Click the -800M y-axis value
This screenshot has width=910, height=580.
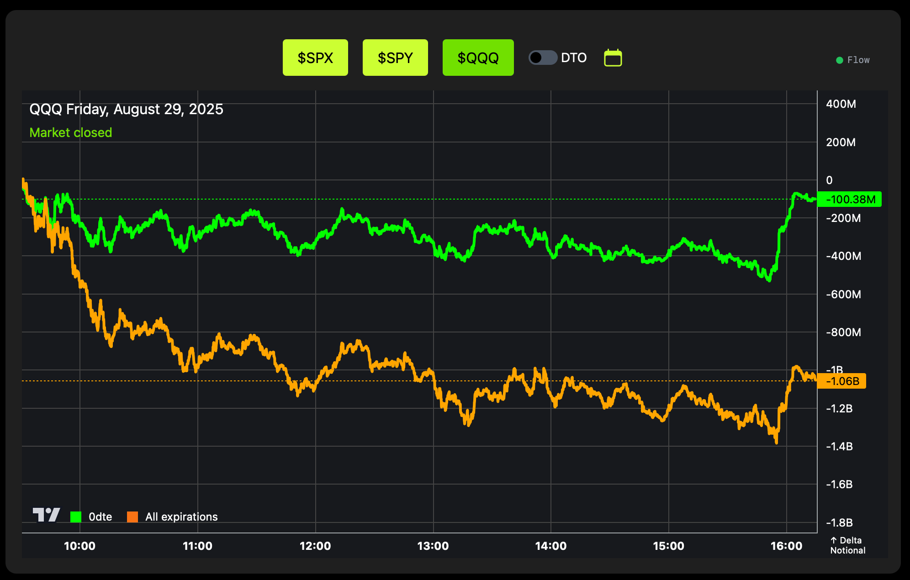843,332
